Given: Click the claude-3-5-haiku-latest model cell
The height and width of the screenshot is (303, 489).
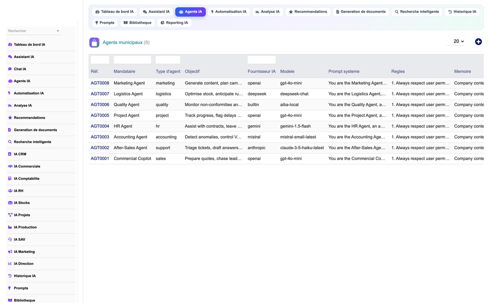Looking at the screenshot, I should [302, 148].
